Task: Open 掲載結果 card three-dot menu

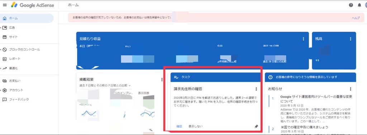Action: tap(162, 80)
